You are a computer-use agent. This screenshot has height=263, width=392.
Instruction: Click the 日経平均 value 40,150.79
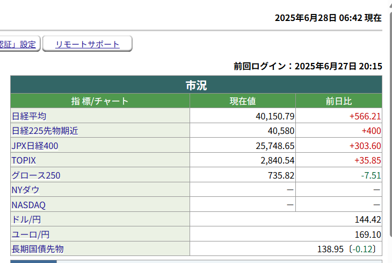coord(274,116)
